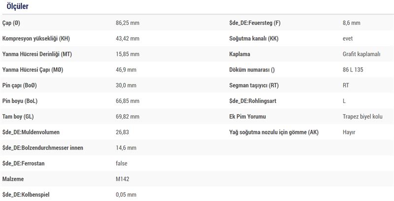The width and height of the screenshot is (394, 201).
Task: Select the Yağ soğutma nozulu için gömme label
Action: (274, 132)
